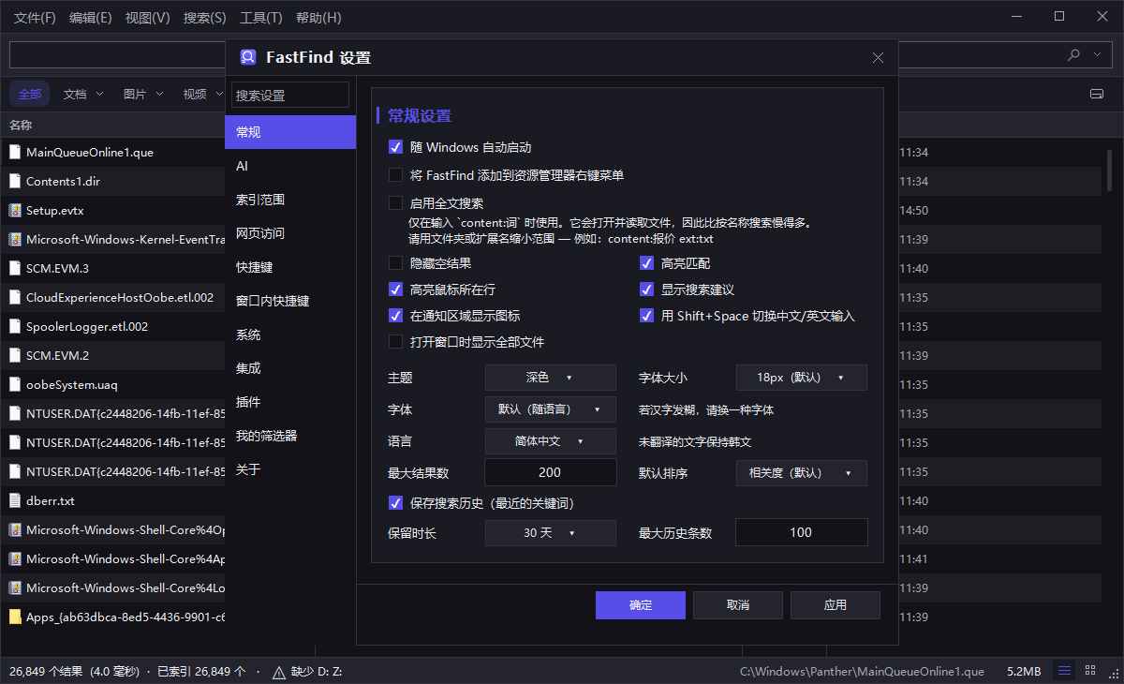Click the MainQueueOnline1.que file icon
The image size is (1124, 684).
[x=15, y=152]
